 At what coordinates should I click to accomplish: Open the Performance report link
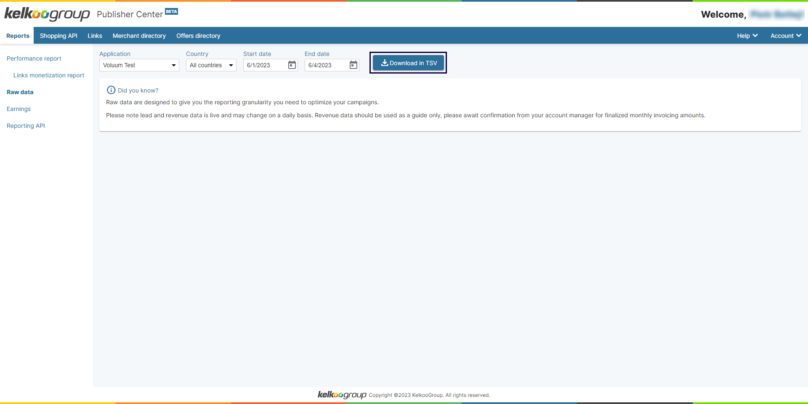coord(34,58)
